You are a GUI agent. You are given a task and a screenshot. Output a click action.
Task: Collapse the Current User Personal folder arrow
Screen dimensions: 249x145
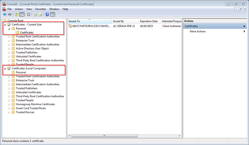click(x=9, y=29)
